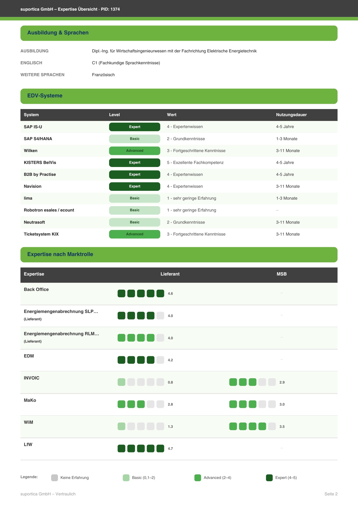
Task: Click lima's '1-3 Monate' usage duration
Action: pos(287,198)
